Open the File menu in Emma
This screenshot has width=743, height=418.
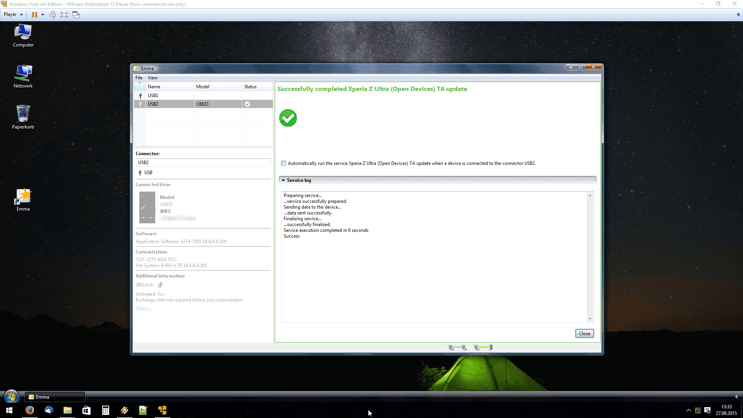pyautogui.click(x=139, y=78)
